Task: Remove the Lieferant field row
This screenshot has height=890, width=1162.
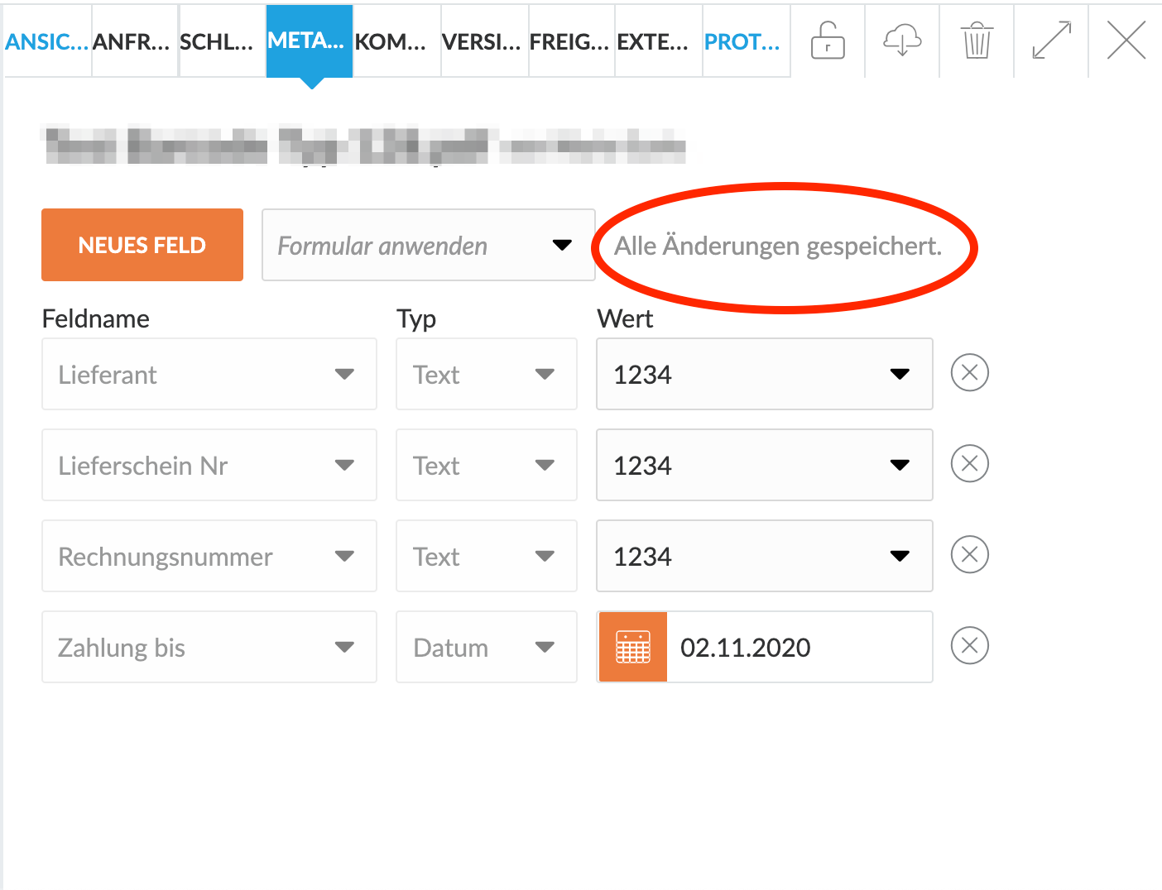Action: pos(970,372)
